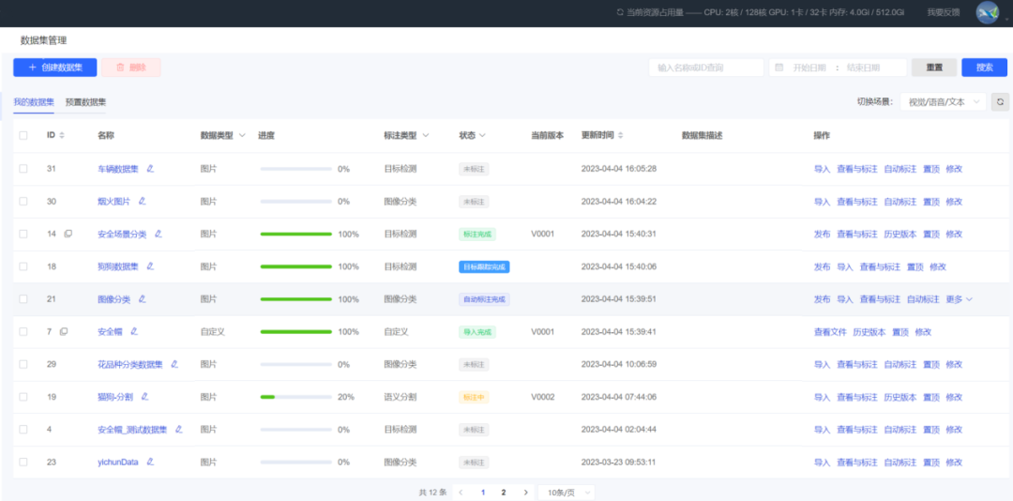Sort the table by the ID column

click(62, 136)
